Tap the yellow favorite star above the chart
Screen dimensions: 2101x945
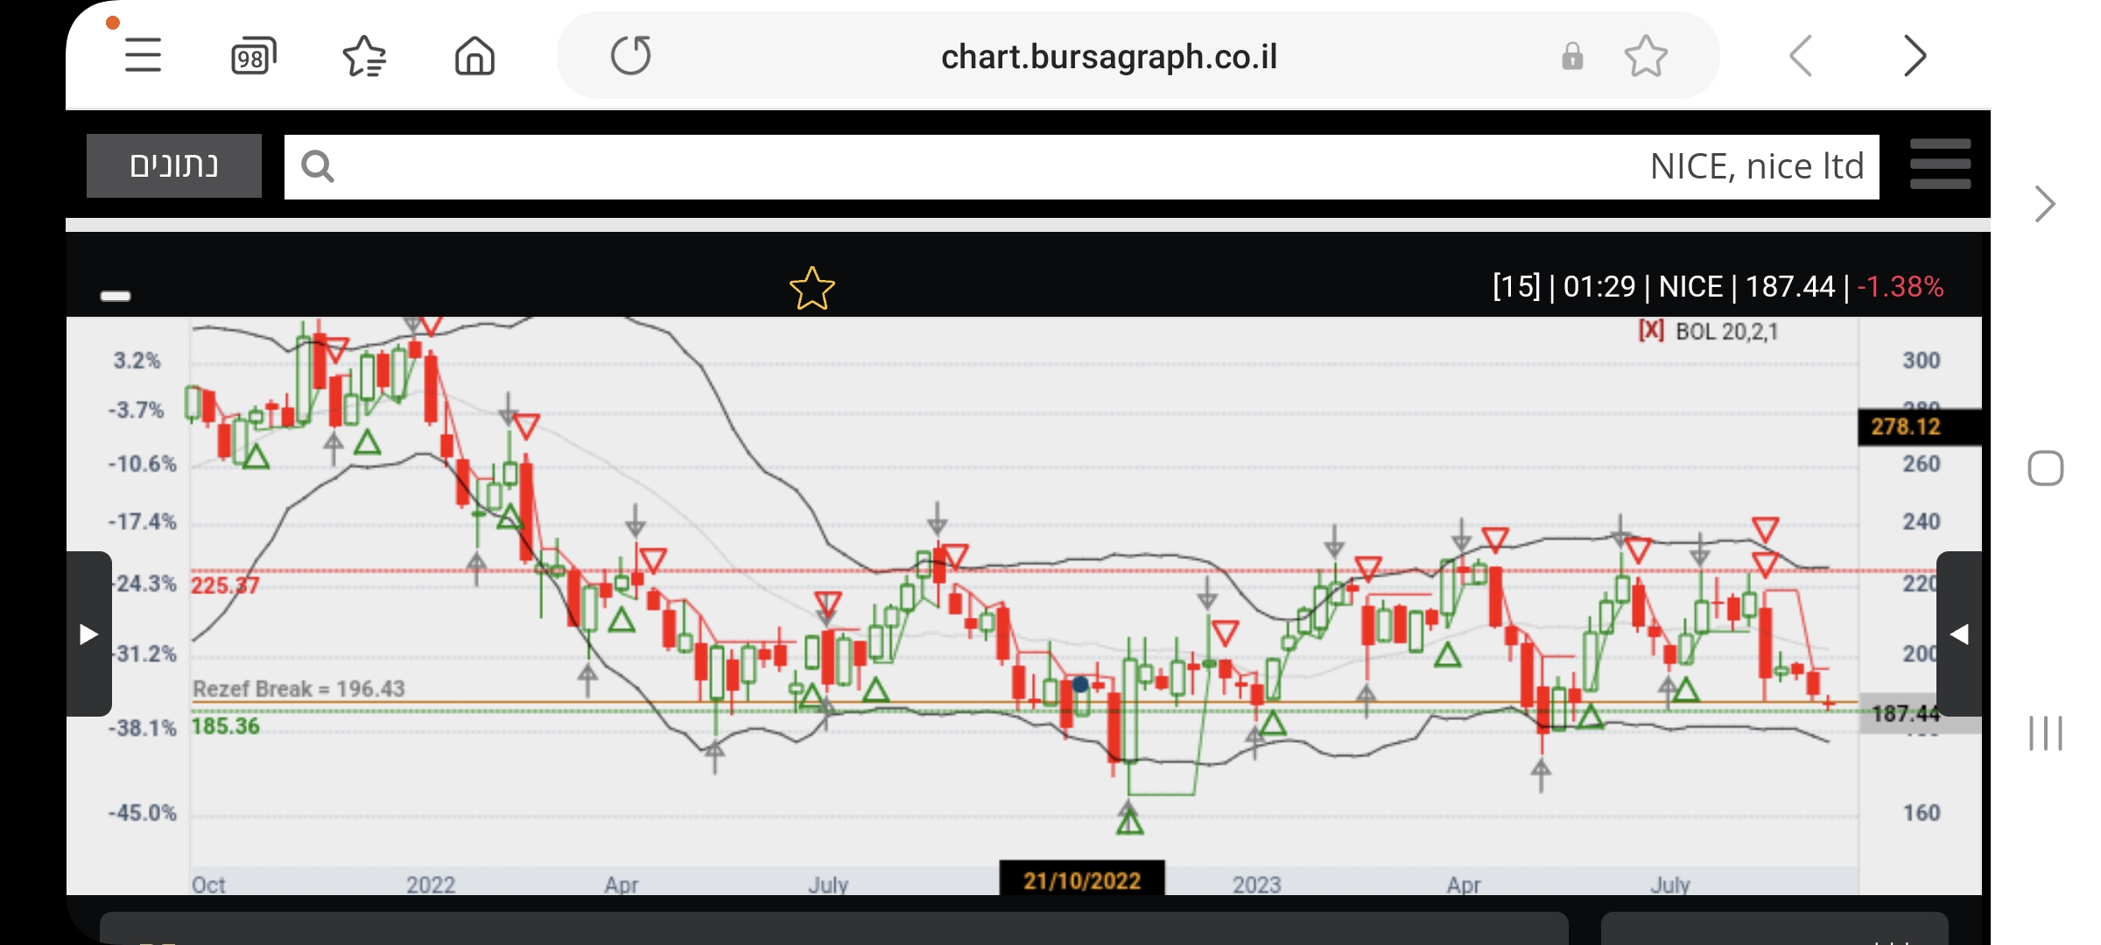tap(812, 289)
